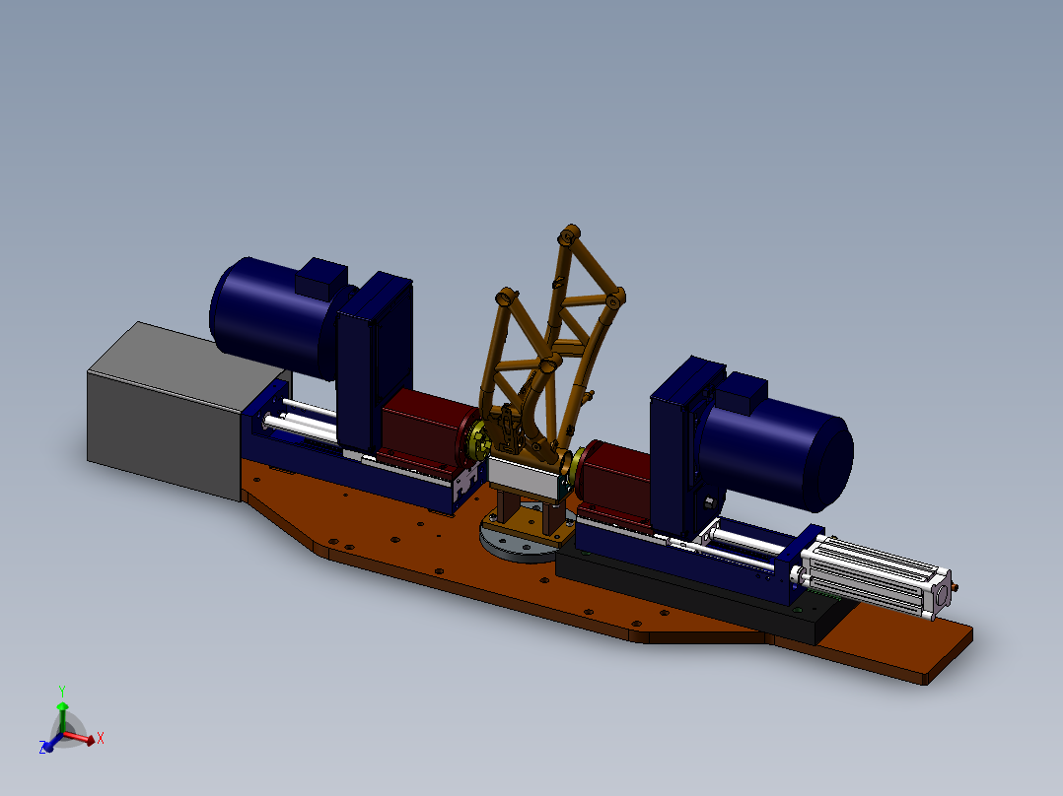Select the terminal box atop left motor
1063x796 pixels.
(x=321, y=277)
